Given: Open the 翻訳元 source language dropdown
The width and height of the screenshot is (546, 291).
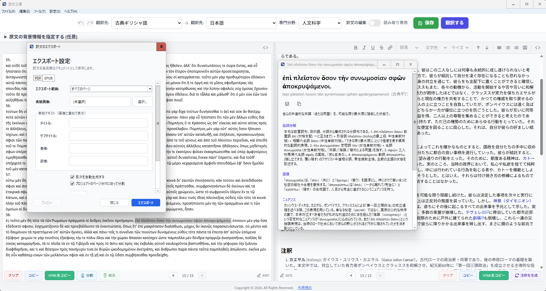Looking at the screenshot, I should (147, 23).
